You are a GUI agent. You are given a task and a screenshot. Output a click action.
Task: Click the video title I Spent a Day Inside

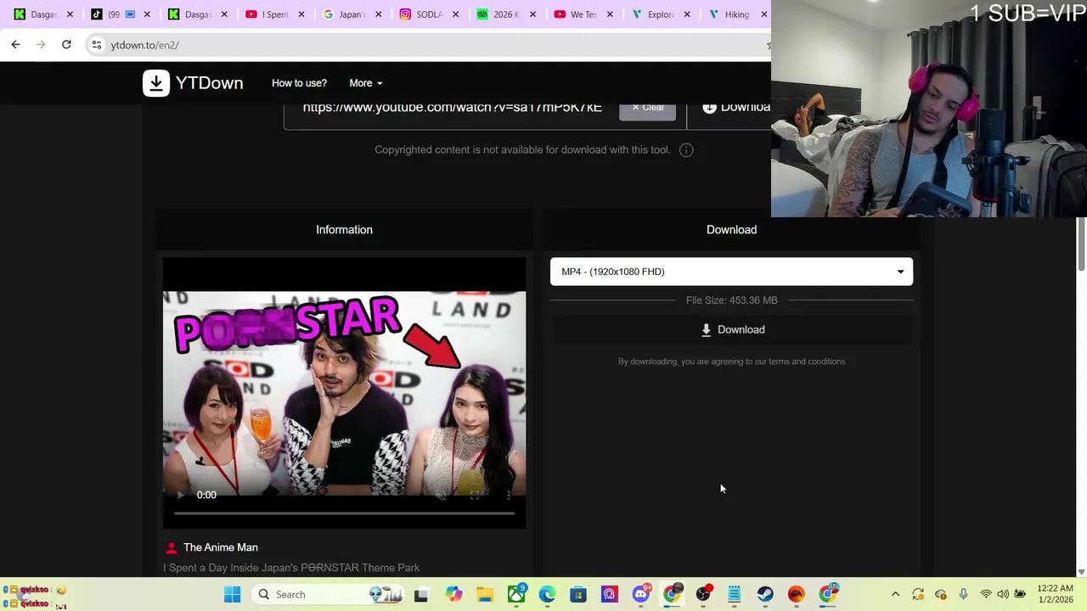(291, 568)
